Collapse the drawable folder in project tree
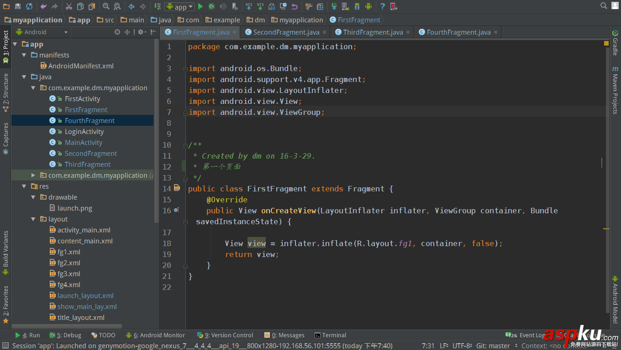The image size is (621, 350). (33, 197)
